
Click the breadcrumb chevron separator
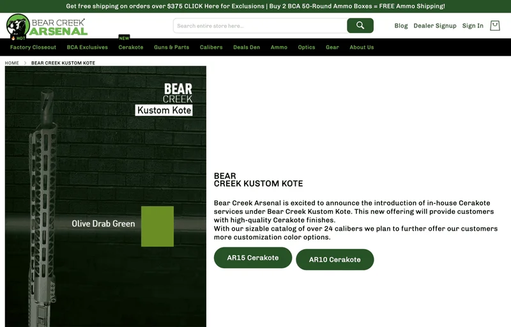[x=25, y=63]
